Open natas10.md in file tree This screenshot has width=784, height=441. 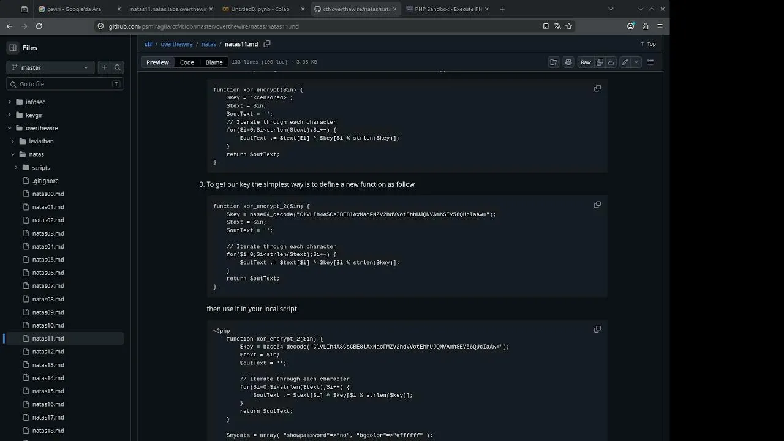48,325
